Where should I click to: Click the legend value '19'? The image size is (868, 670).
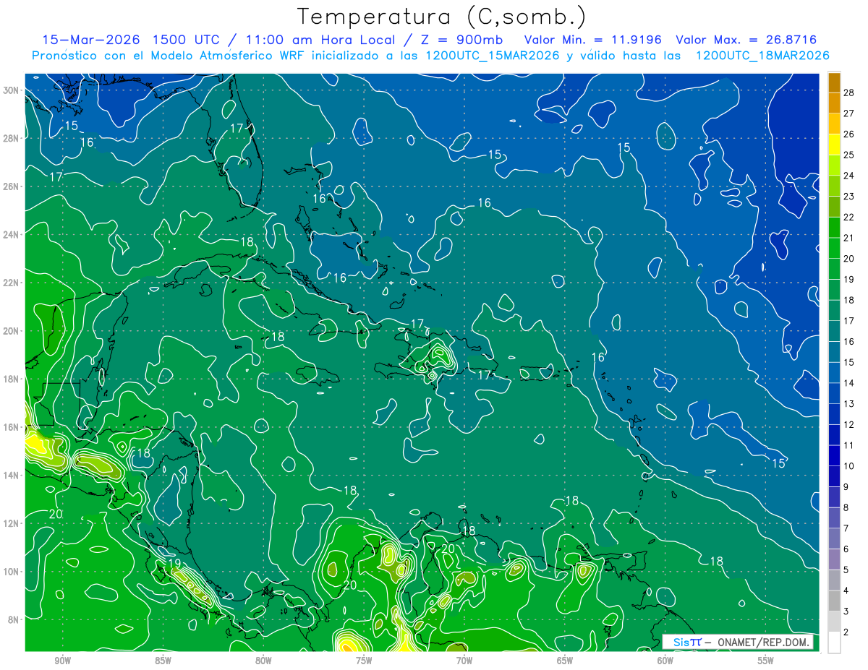[x=848, y=279]
